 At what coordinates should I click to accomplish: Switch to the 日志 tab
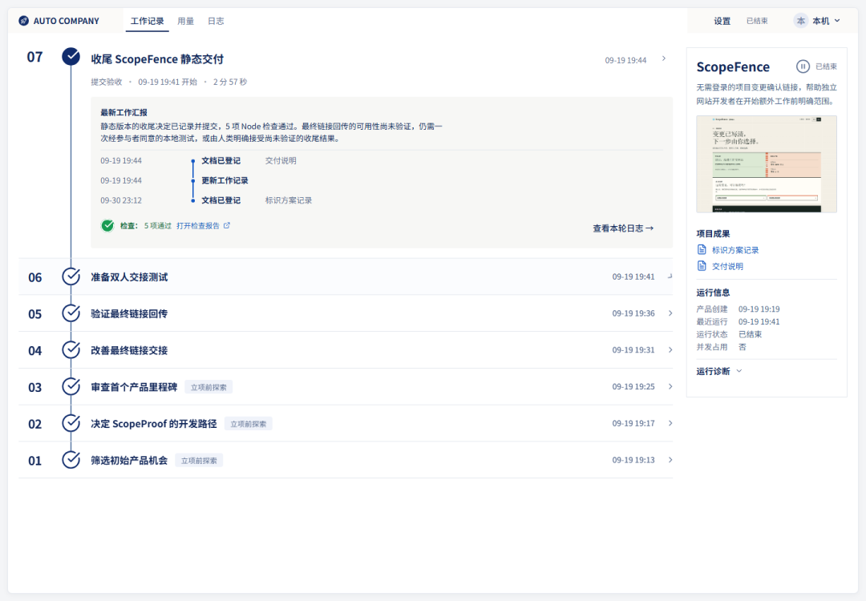(x=216, y=21)
